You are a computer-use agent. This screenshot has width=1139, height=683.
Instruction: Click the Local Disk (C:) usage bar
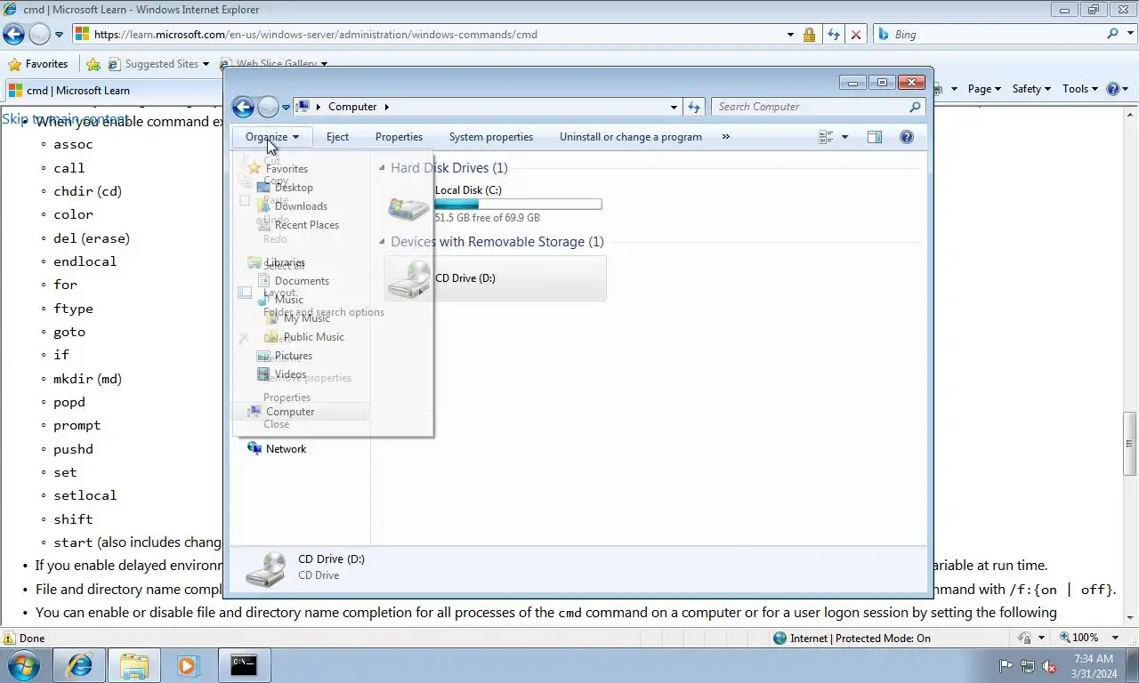[x=518, y=205]
